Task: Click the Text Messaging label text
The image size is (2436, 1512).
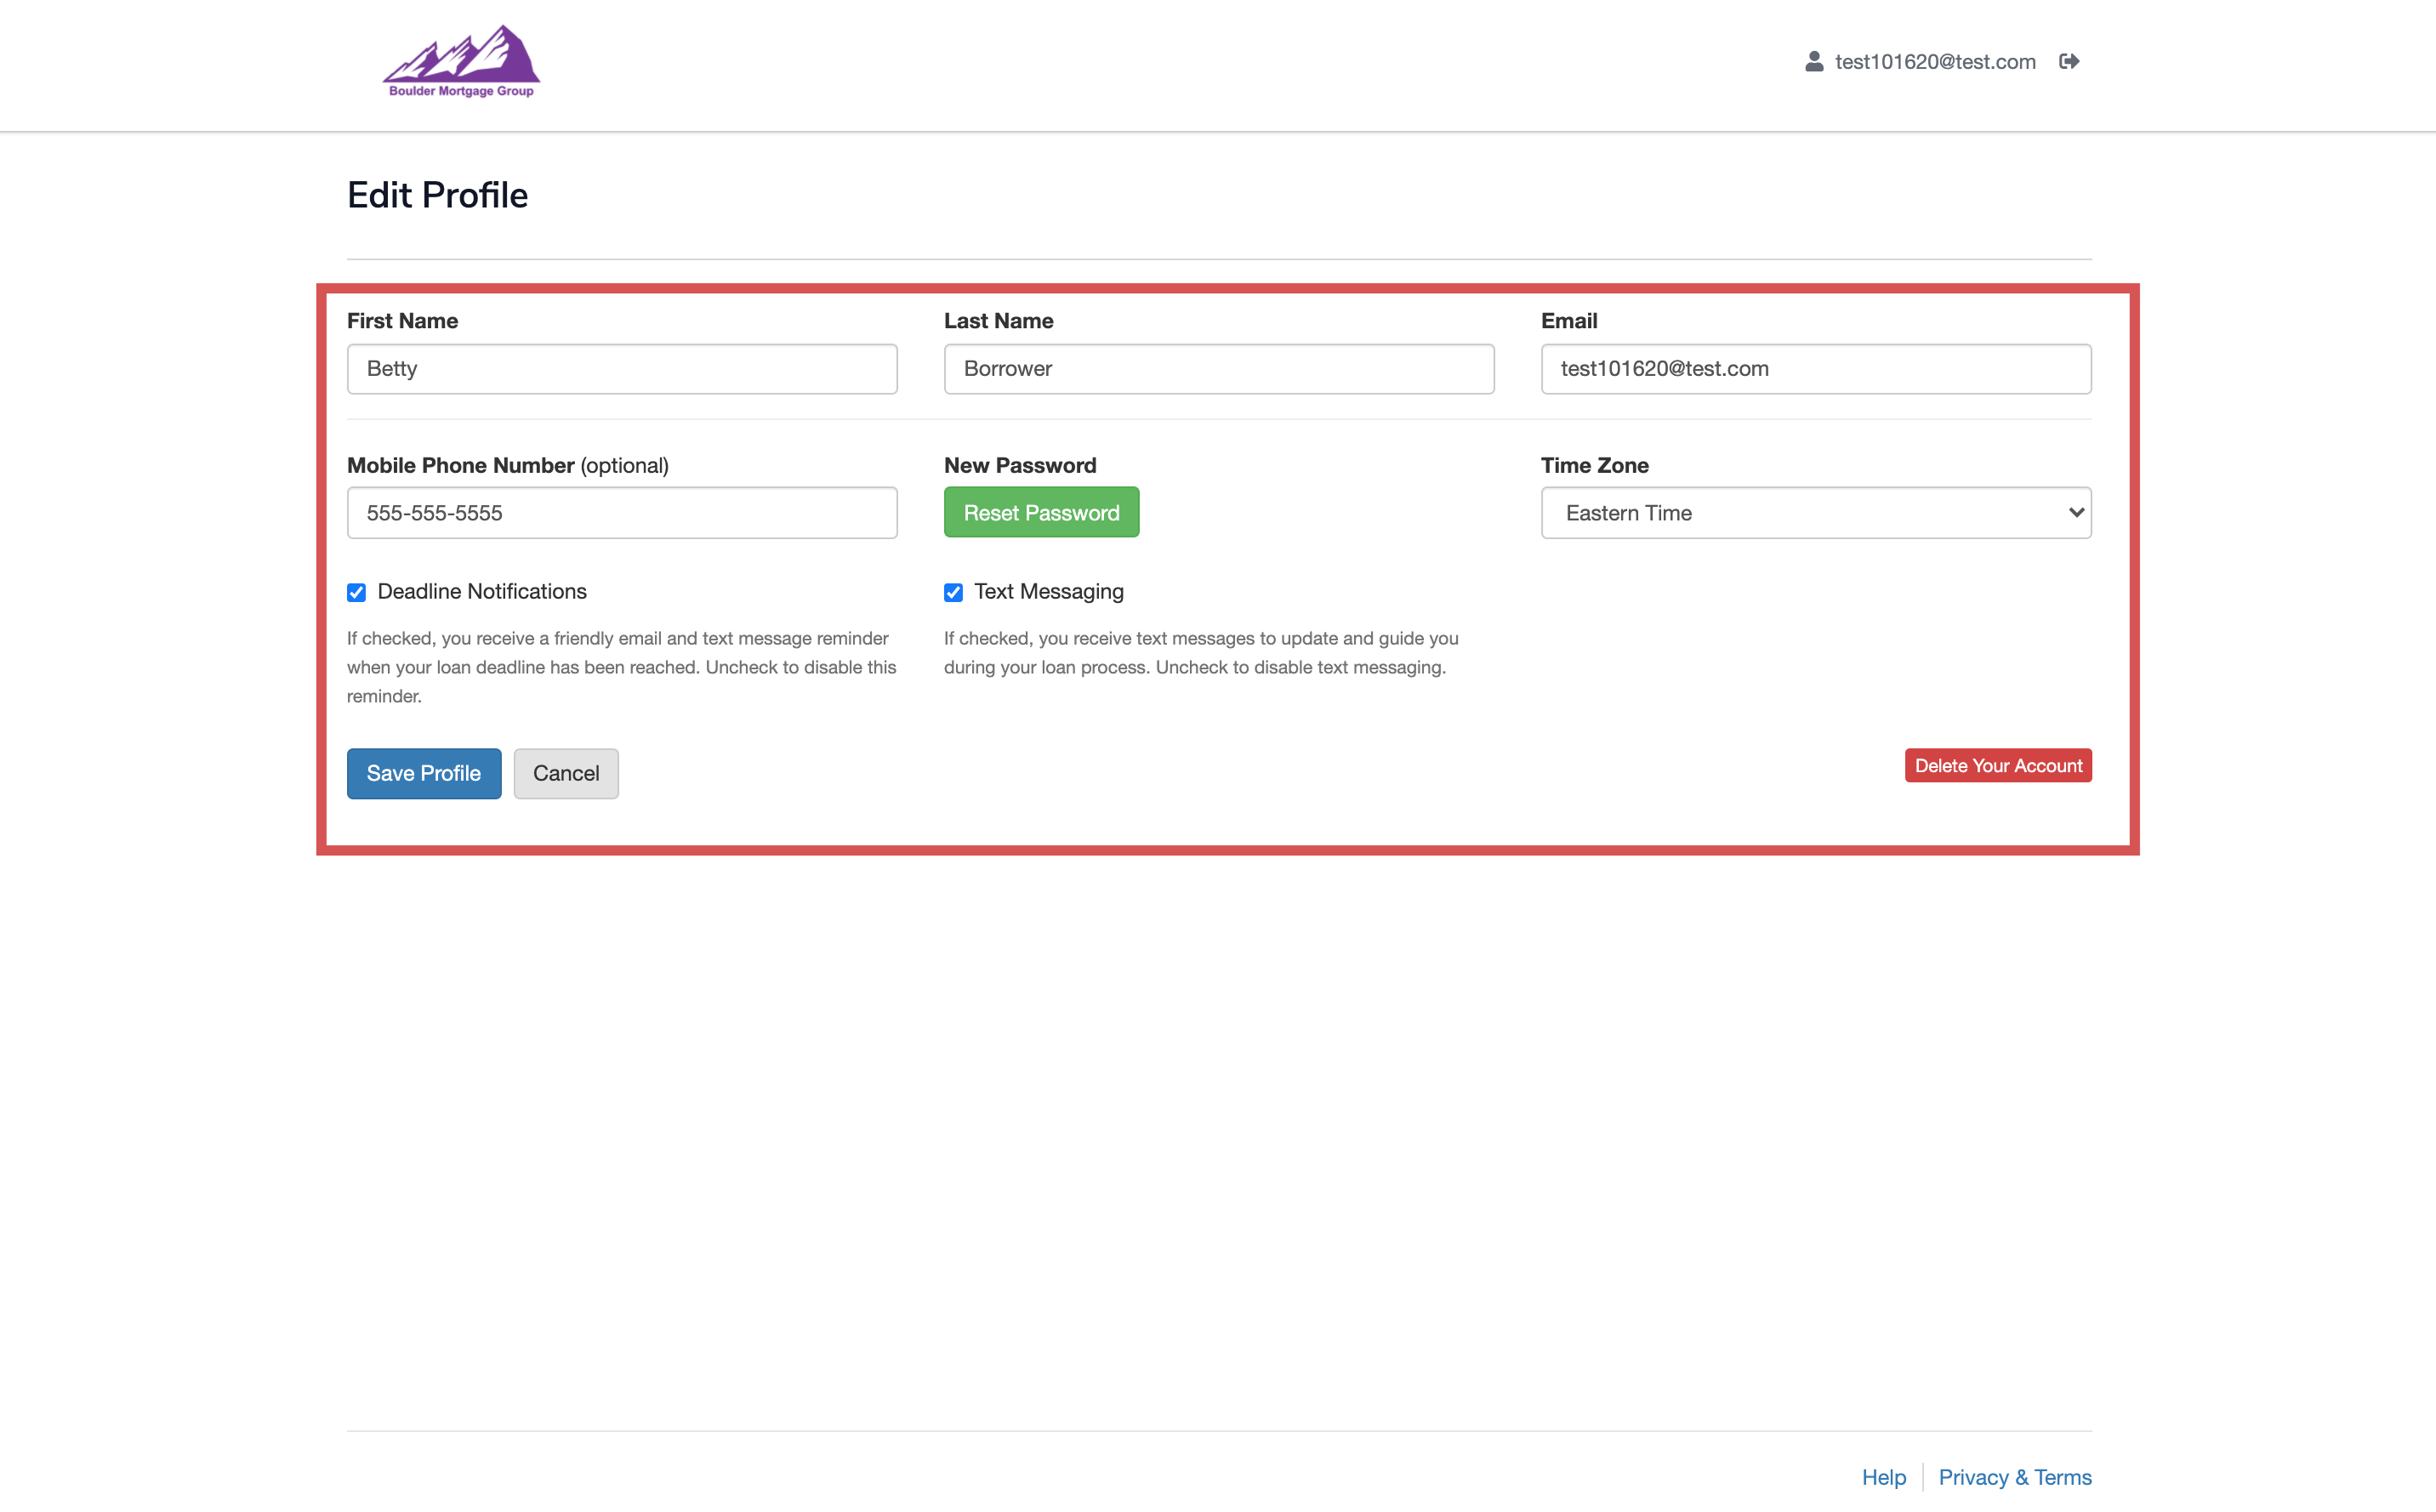Action: click(1048, 592)
